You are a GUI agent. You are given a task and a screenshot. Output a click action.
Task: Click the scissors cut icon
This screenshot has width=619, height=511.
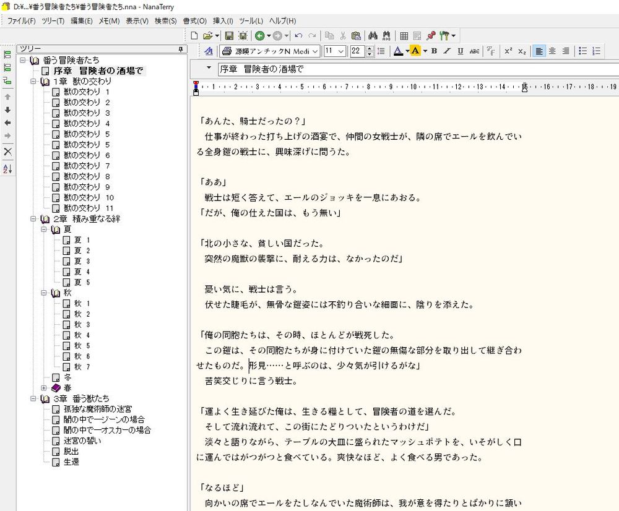click(343, 36)
